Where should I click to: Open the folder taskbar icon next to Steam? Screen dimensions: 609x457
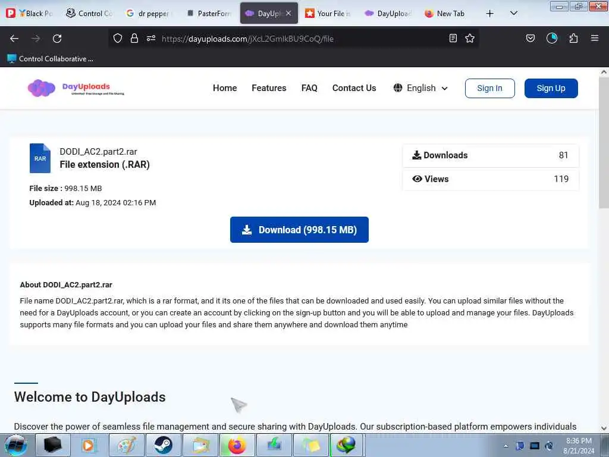200,445
